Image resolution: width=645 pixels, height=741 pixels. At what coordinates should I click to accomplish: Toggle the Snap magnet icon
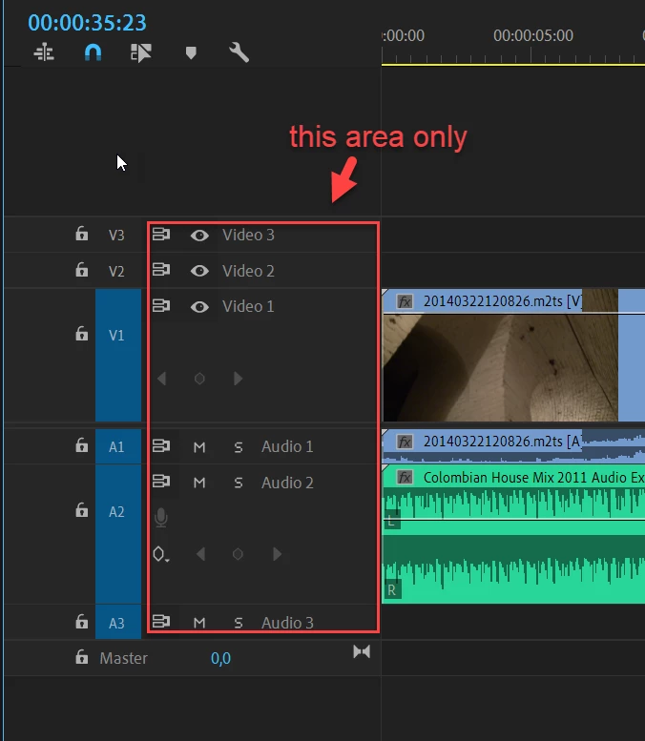(93, 52)
